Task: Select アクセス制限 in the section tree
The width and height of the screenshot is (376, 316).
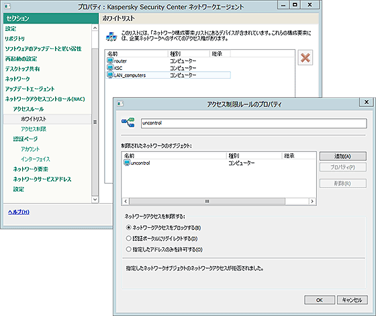Action: (x=34, y=129)
